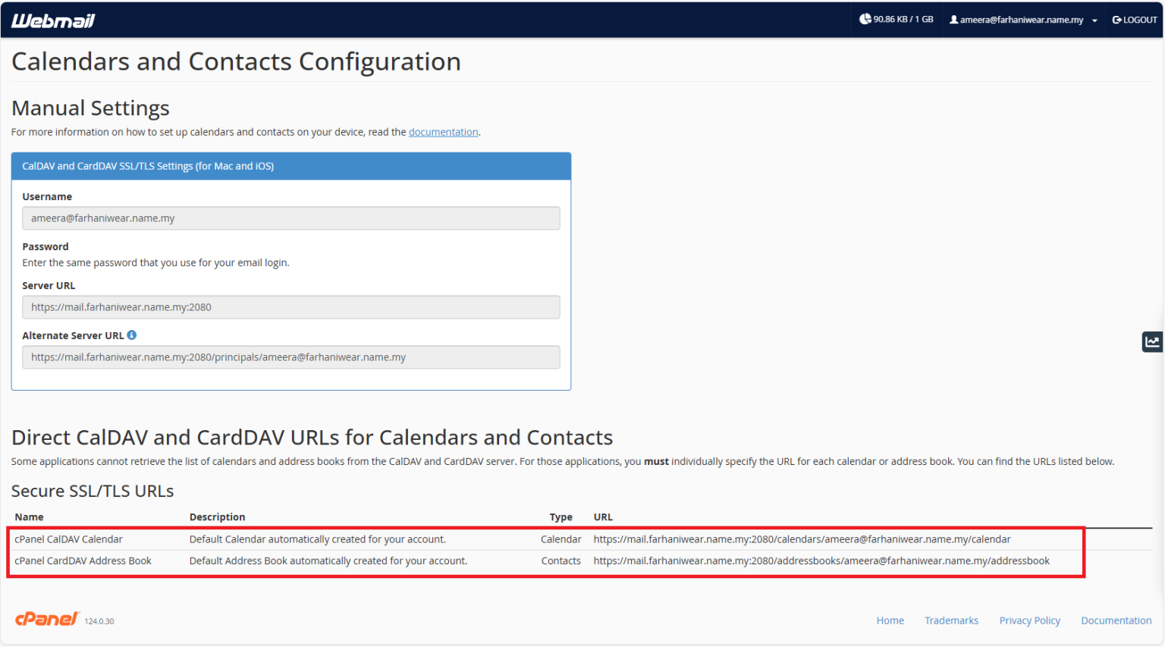Select the Server URL field
Viewport: 1165px width, 647px height.
coord(291,307)
